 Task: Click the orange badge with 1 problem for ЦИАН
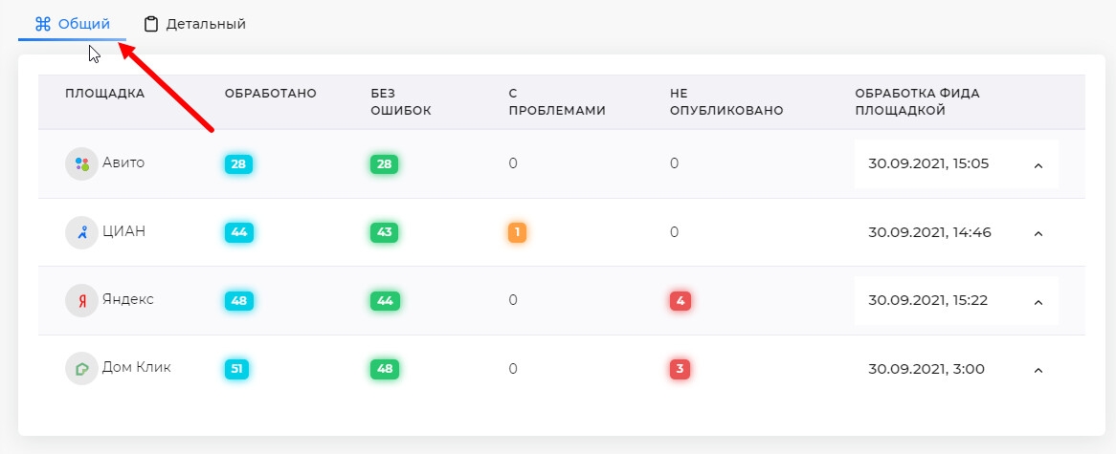click(518, 232)
